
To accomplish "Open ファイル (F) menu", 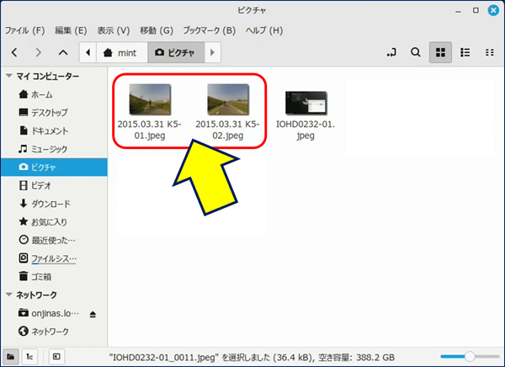I will pos(24,30).
